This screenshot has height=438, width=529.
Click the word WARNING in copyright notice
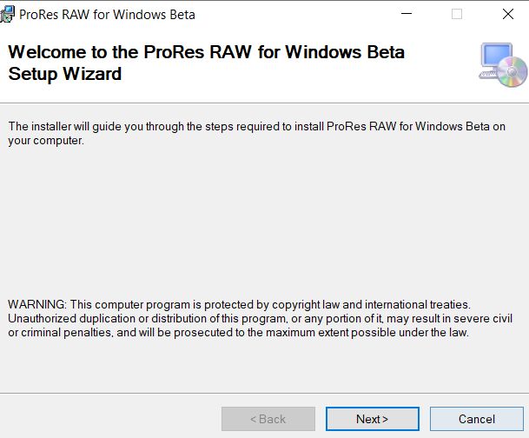click(37, 304)
